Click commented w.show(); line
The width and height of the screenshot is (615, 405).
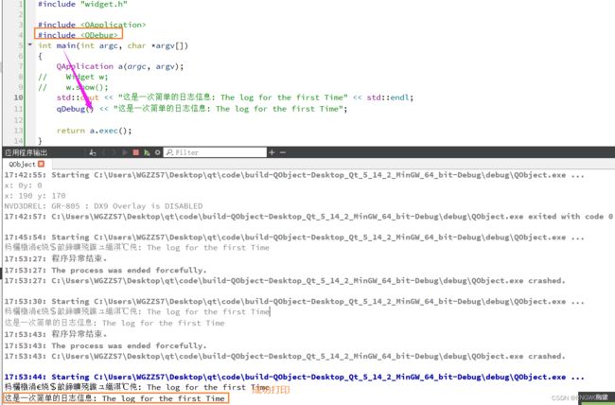click(x=73, y=87)
